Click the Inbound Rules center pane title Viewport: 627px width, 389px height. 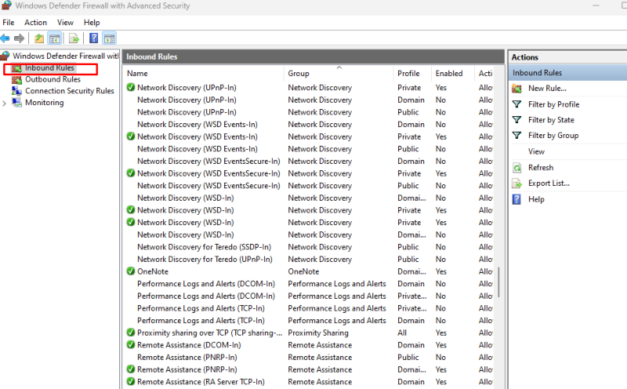pyautogui.click(x=151, y=56)
